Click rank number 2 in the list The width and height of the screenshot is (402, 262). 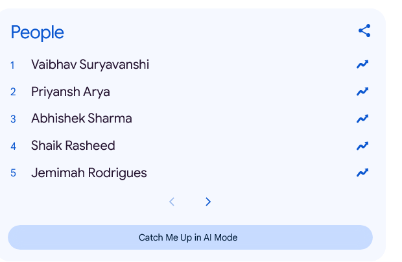point(13,92)
